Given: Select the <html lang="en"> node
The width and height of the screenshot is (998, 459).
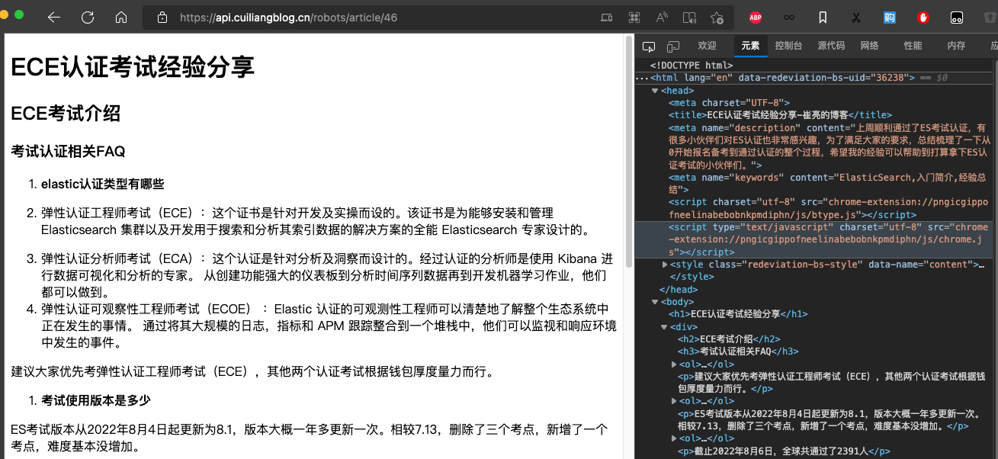Looking at the screenshot, I should click(783, 78).
